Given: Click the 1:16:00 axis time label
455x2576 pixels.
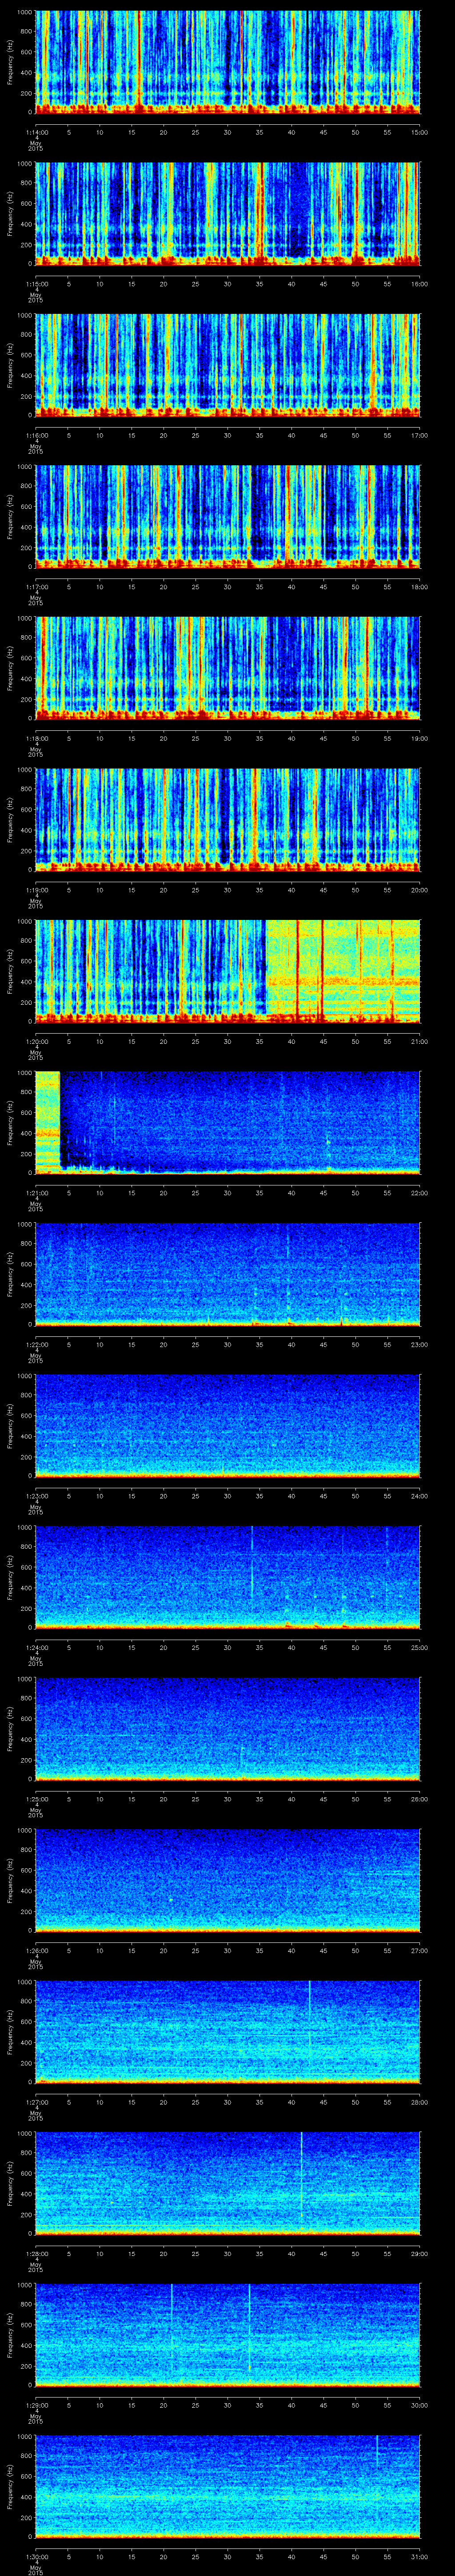Looking at the screenshot, I should 36,435.
